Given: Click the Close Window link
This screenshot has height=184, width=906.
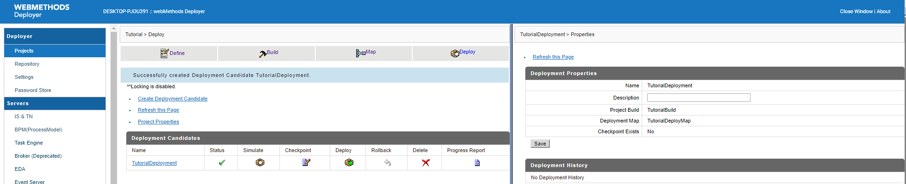Looking at the screenshot, I should [x=856, y=11].
